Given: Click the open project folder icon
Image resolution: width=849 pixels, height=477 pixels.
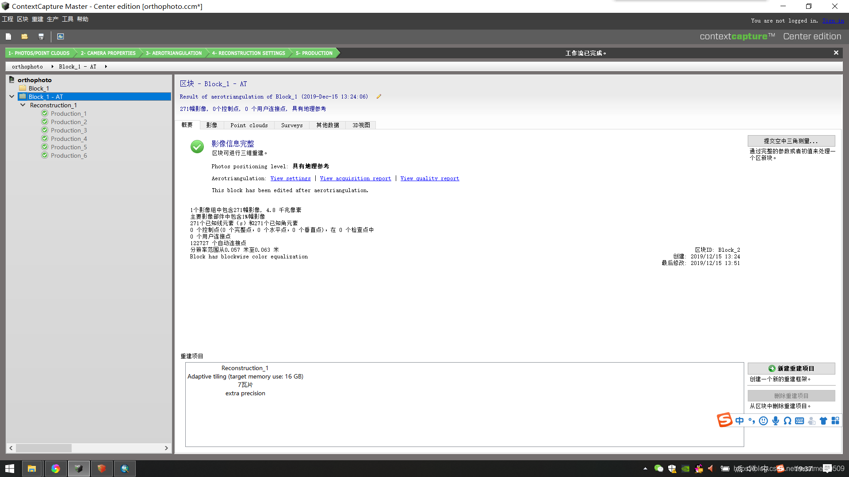Looking at the screenshot, I should [x=24, y=37].
